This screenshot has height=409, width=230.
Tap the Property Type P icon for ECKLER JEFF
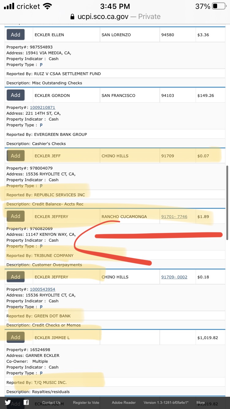pyautogui.click(x=41, y=186)
